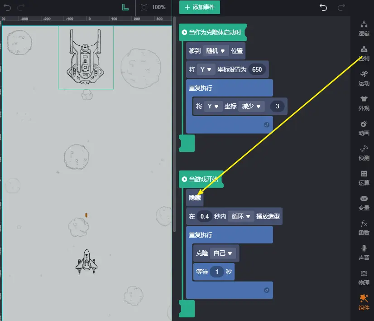Open the 减少 operation dropdown

pyautogui.click(x=251, y=106)
